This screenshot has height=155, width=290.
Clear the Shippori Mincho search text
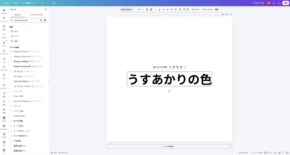pyautogui.click(x=41, y=20)
